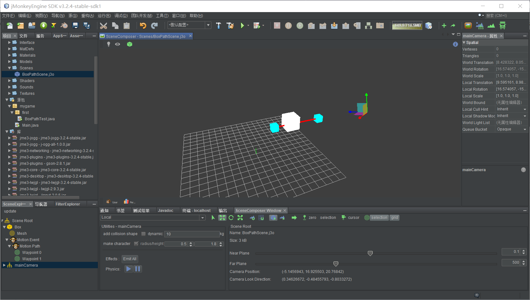Click the lightbulb icon in scene viewport
This screenshot has height=300, width=530.
[x=109, y=44]
